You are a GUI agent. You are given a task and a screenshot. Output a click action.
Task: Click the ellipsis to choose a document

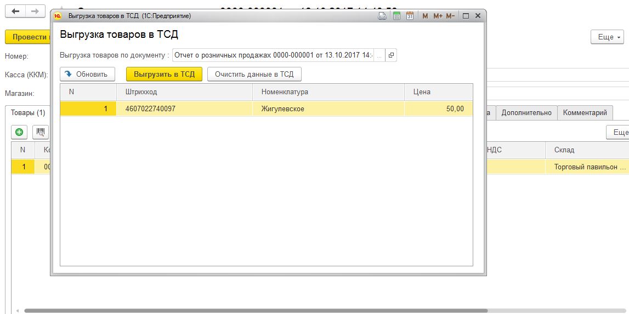379,55
